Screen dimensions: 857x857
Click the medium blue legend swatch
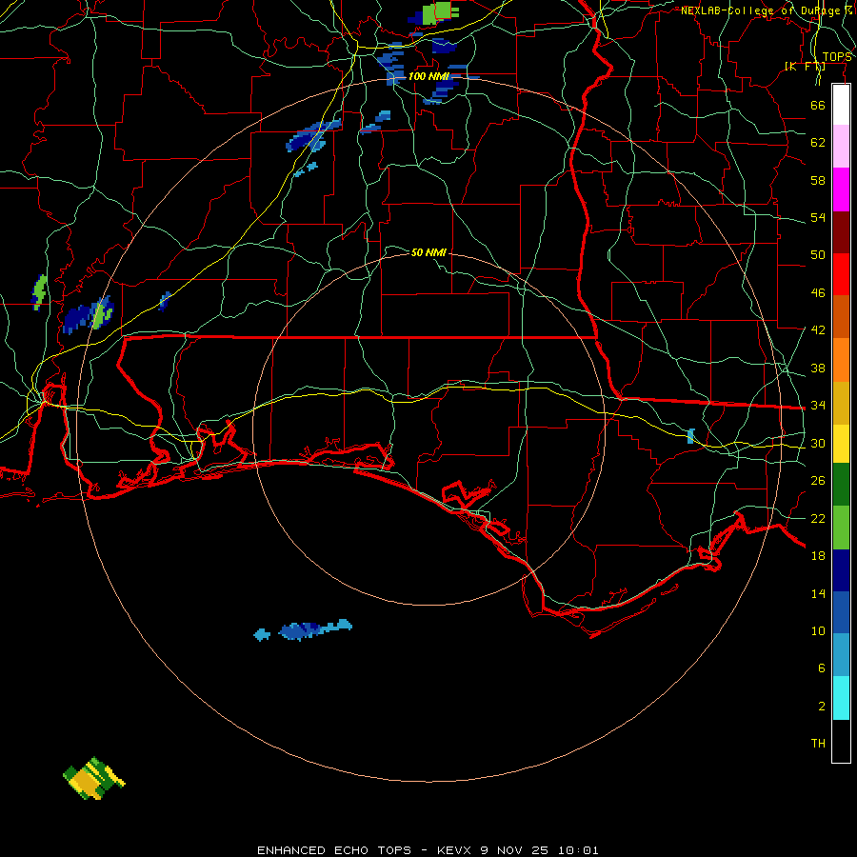pyautogui.click(x=841, y=612)
